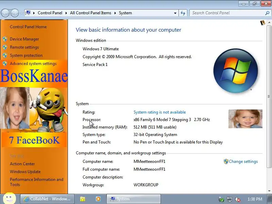This screenshot has width=272, height=204.
Task: Click shield icon beside Device Manager
Action: click(x=5, y=39)
